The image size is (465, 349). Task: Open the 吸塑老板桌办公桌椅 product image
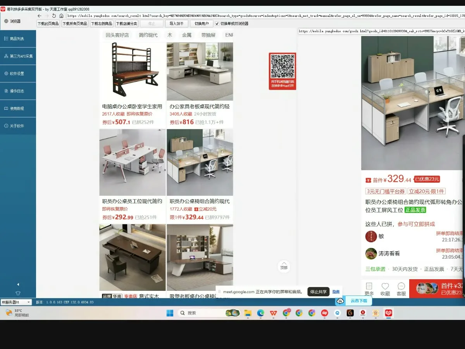(200, 257)
